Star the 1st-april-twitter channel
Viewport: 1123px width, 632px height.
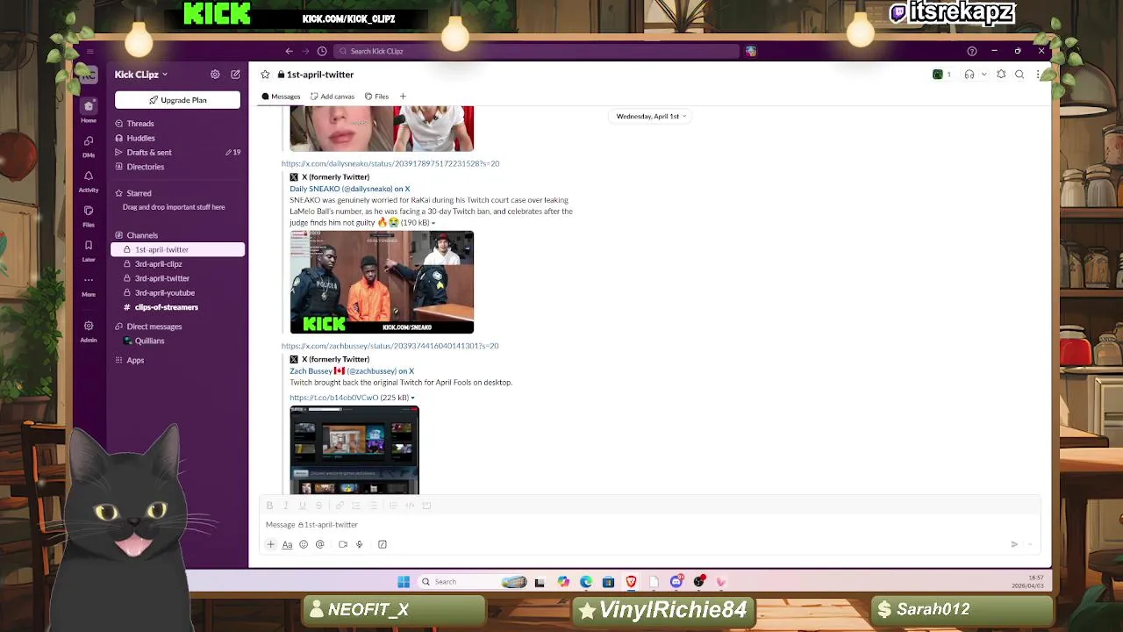click(265, 75)
